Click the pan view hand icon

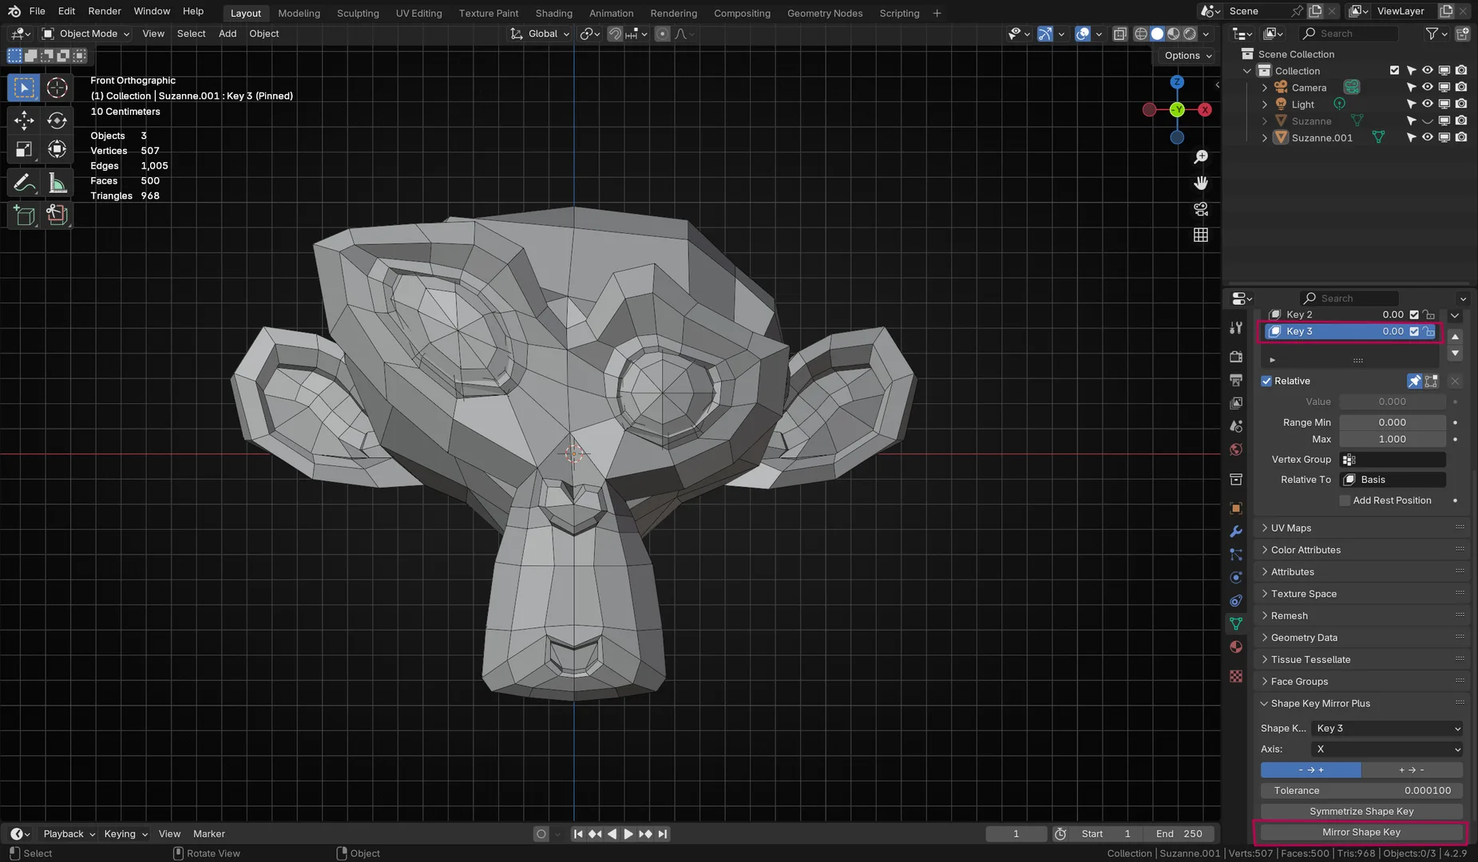(1200, 183)
